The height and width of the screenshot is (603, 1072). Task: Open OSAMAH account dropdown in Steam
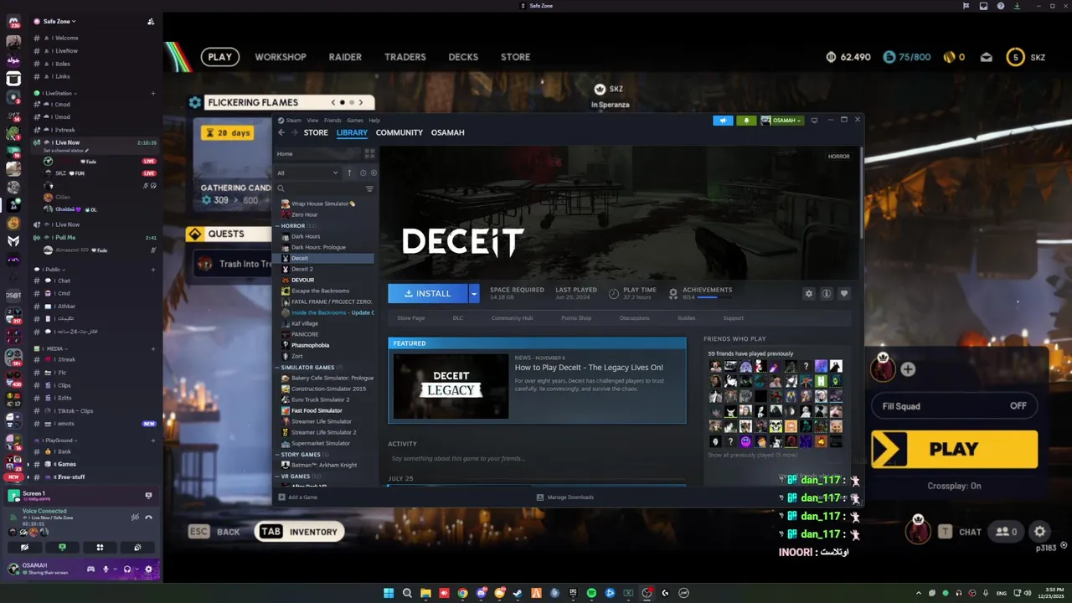coord(782,121)
